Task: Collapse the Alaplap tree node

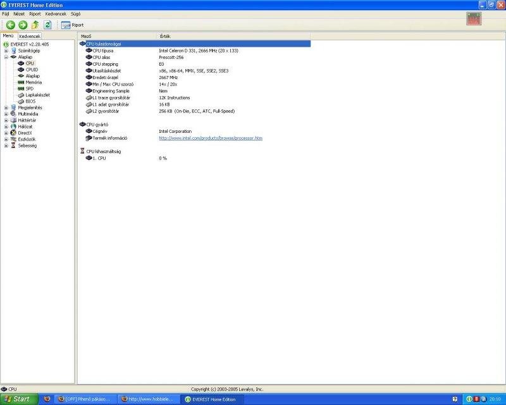Action: point(6,57)
